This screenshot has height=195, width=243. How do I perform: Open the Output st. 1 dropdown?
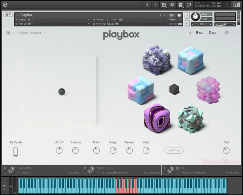[x=53, y=19]
